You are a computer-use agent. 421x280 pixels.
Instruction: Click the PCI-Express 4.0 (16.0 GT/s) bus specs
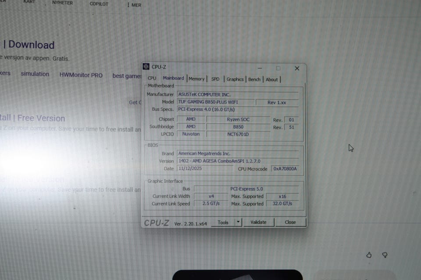tap(238, 109)
